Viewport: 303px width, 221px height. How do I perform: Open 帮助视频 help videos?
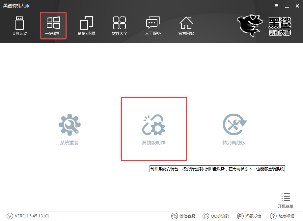pos(282,216)
